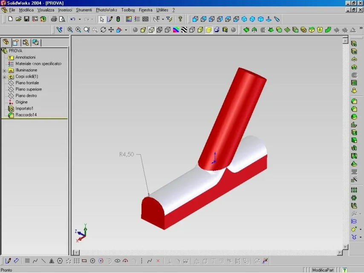The width and height of the screenshot is (364, 273).
Task: Click the Smart Dimension ruler icon
Action: point(16,261)
